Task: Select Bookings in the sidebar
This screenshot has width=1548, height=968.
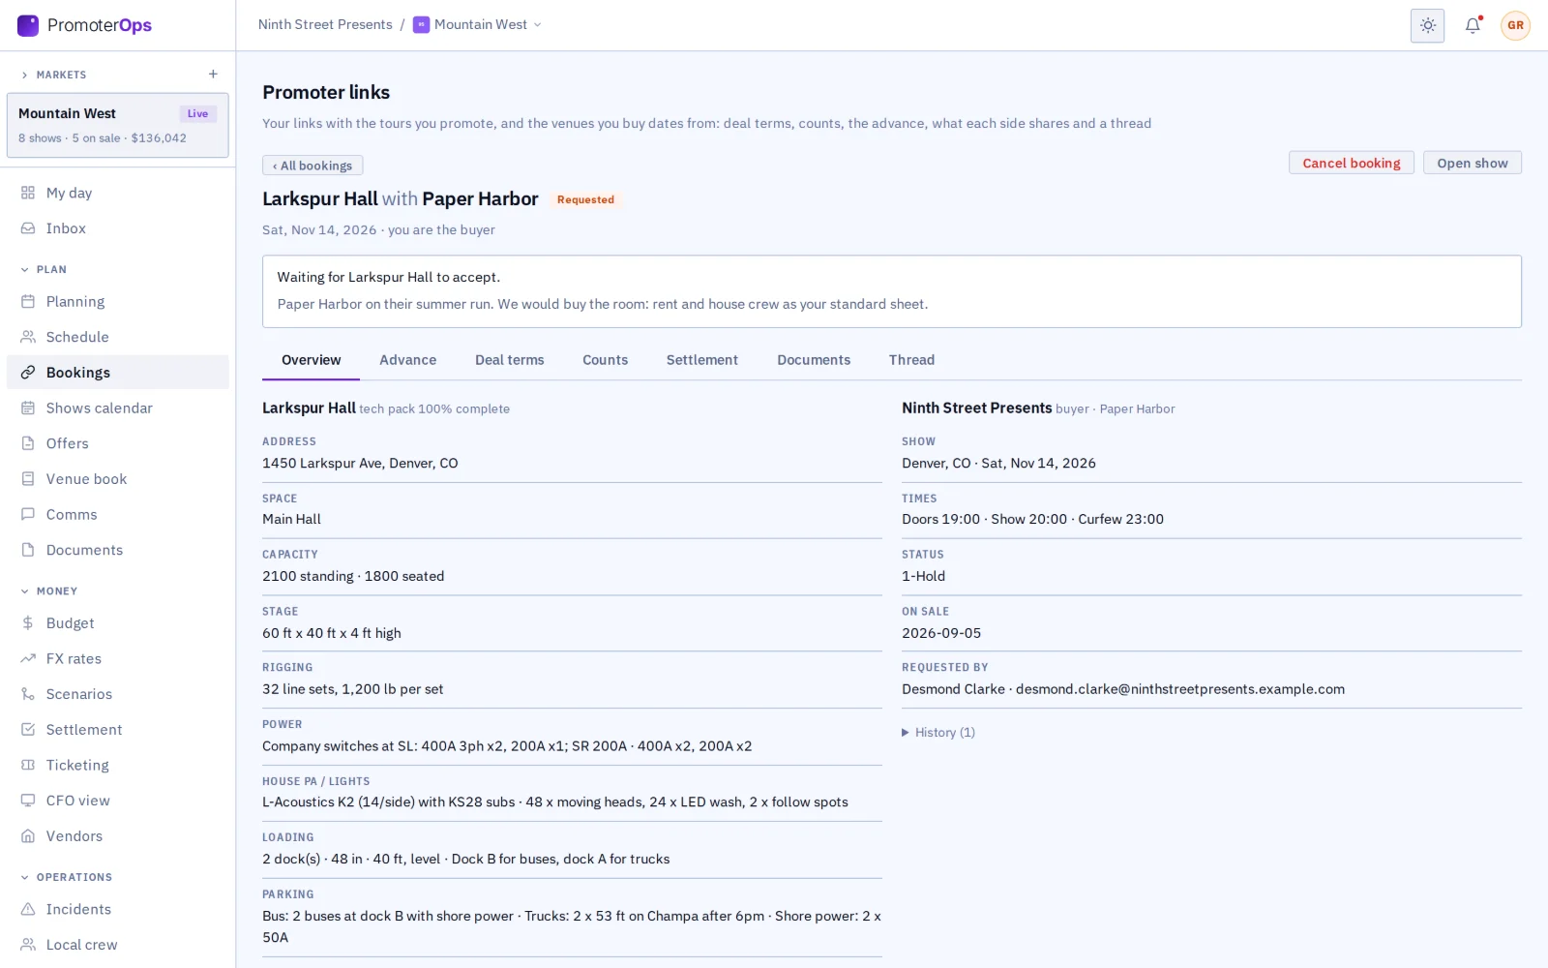Action: pos(118,373)
